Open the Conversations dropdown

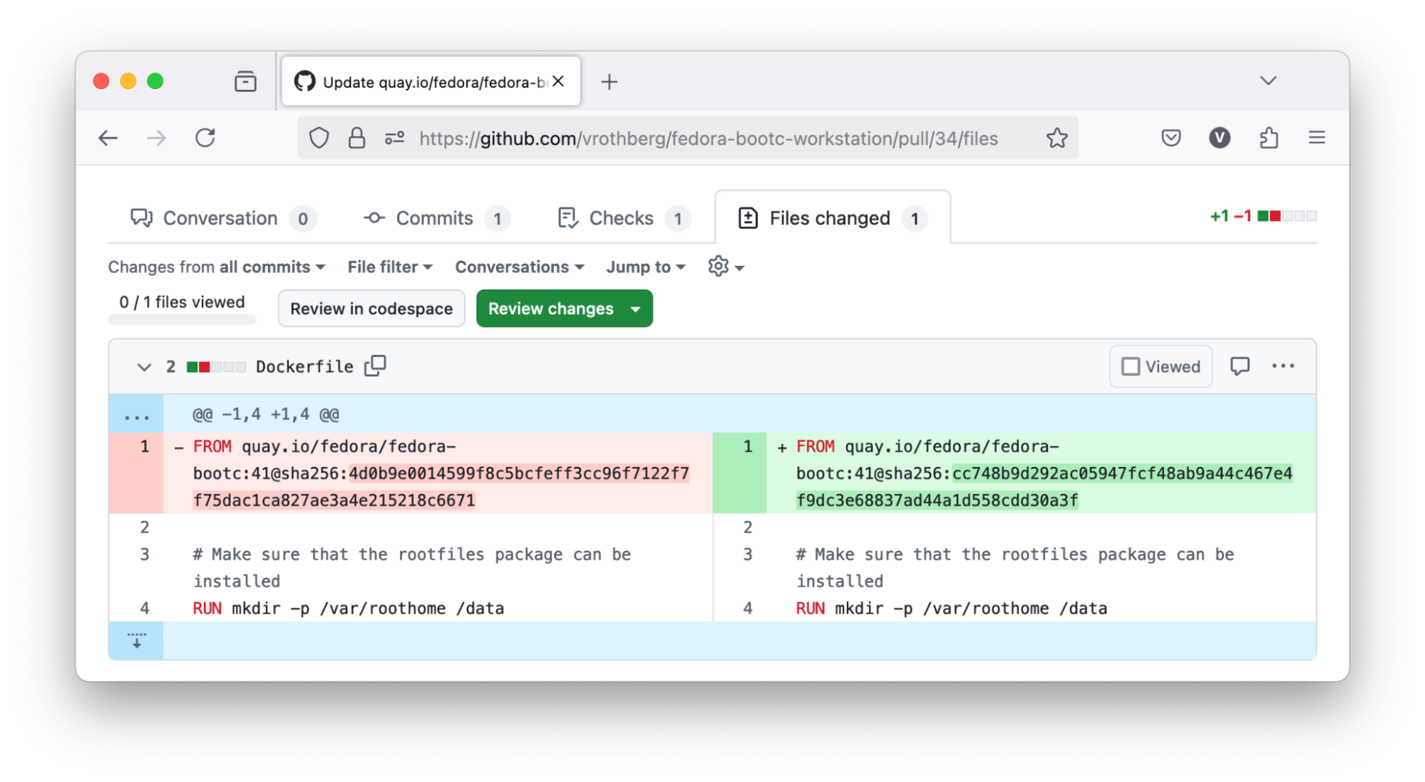(520, 267)
